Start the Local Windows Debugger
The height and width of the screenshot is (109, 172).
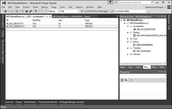(x=95, y=11)
